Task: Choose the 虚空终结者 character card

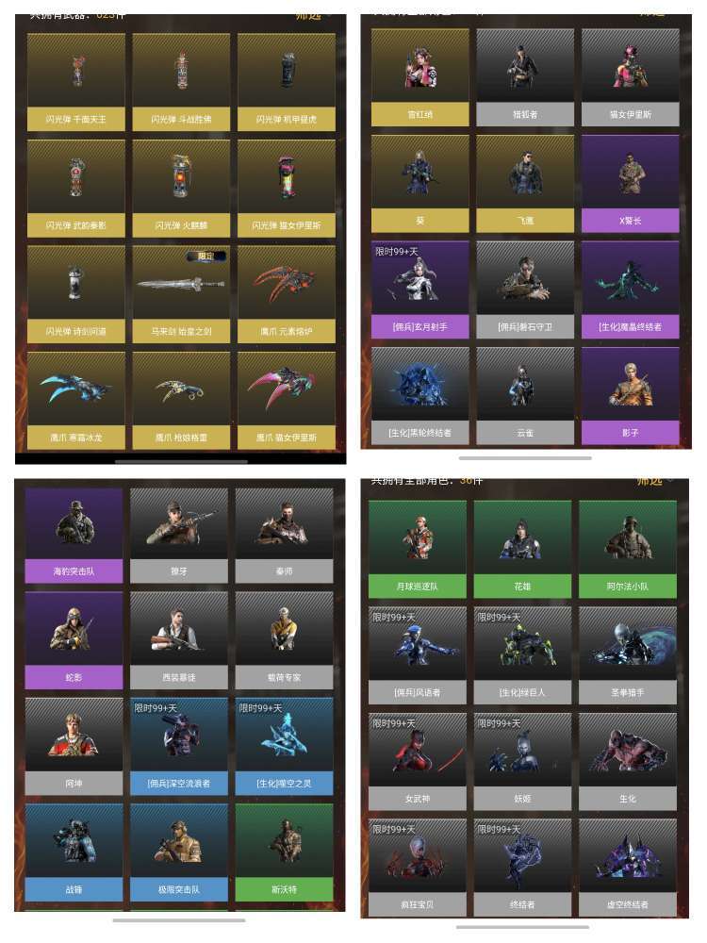Action: 628,868
